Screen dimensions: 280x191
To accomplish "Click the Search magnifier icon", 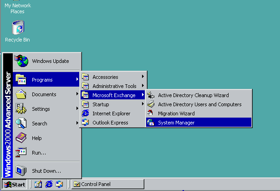I will [21, 123].
